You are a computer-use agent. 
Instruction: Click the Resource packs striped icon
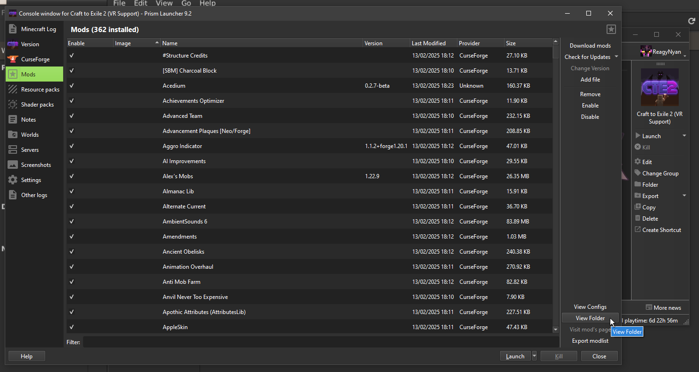pyautogui.click(x=13, y=90)
